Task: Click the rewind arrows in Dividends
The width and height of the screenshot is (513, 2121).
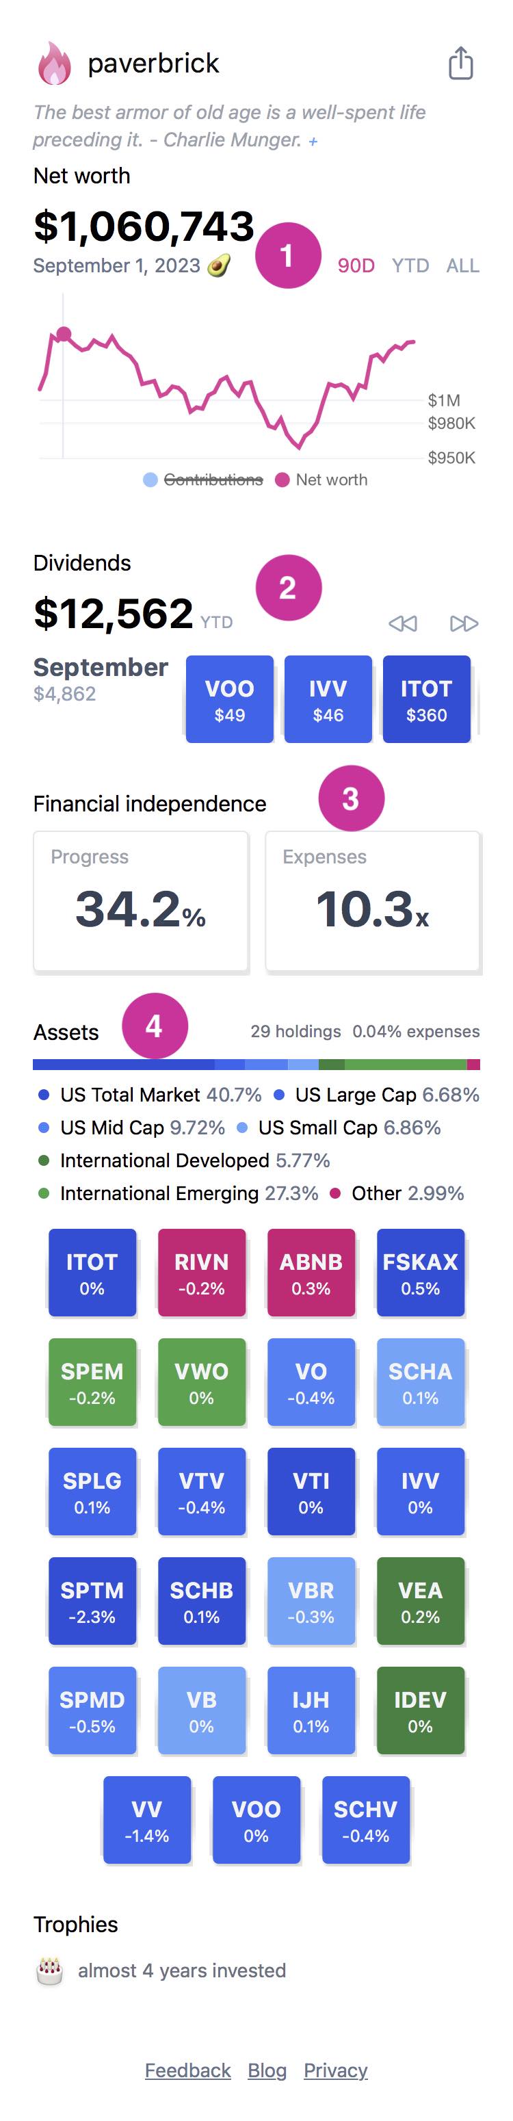Action: click(403, 623)
